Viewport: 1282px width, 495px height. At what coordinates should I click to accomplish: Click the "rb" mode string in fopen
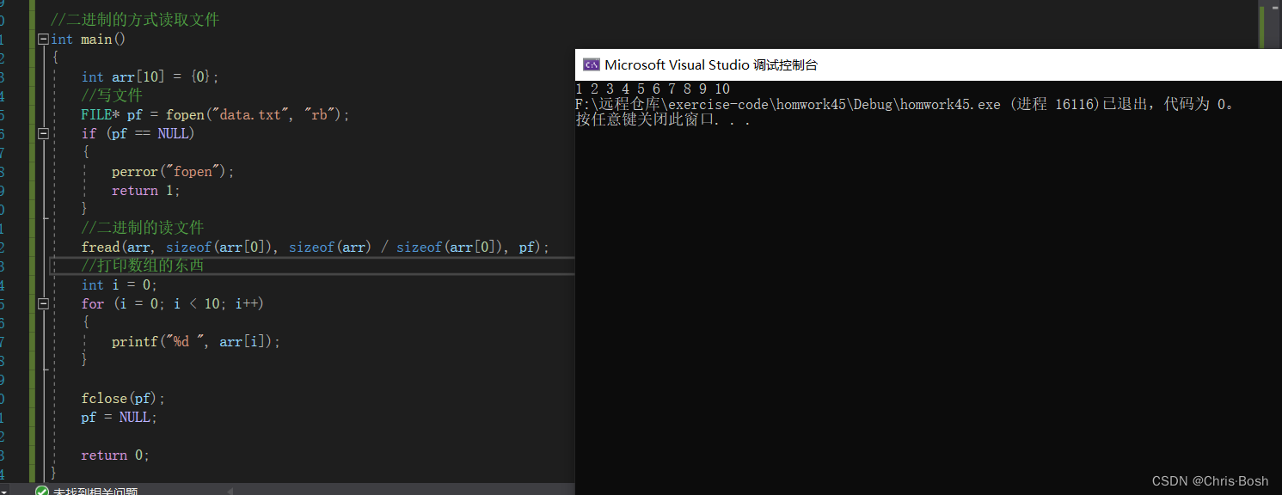[320, 114]
